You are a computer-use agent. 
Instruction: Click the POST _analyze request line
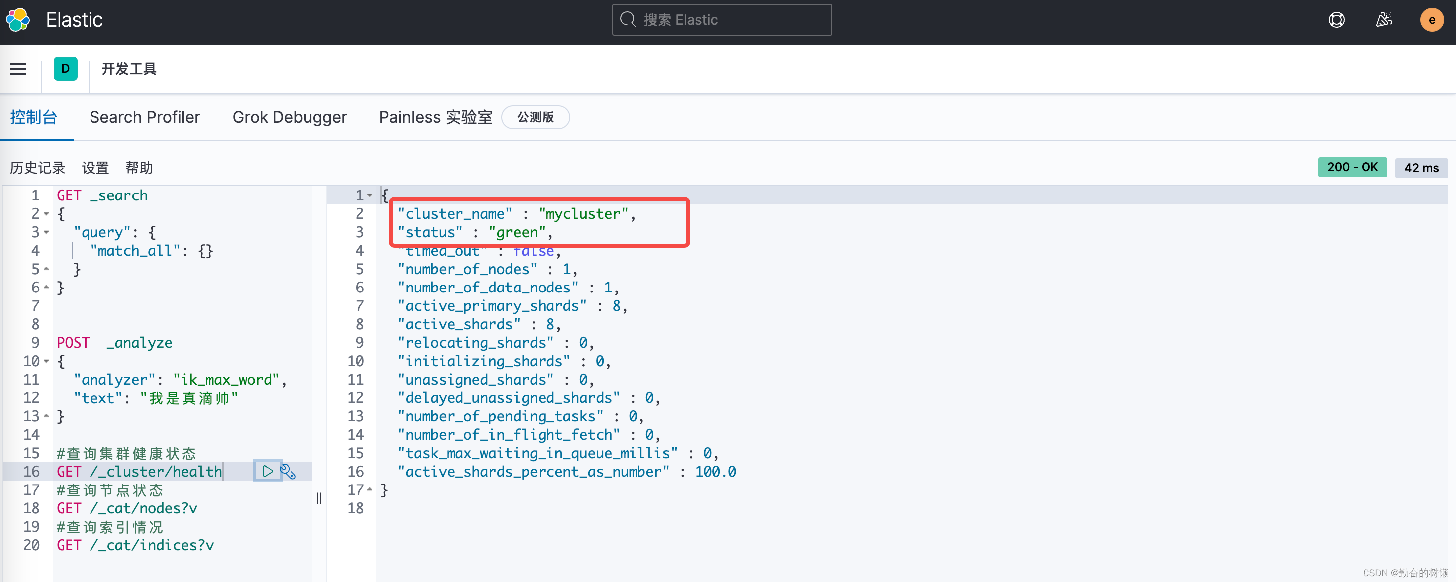coord(115,343)
